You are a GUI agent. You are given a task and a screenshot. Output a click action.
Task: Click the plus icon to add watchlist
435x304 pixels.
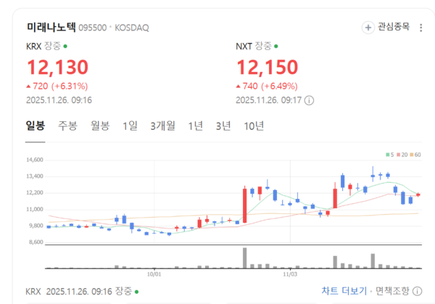click(368, 28)
